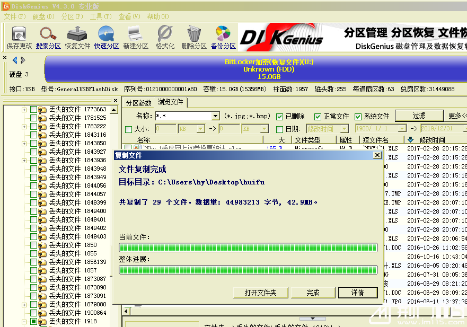The image size is (467, 327).
Task: Open the 名称 filename pattern dropdown
Action: 216,116
